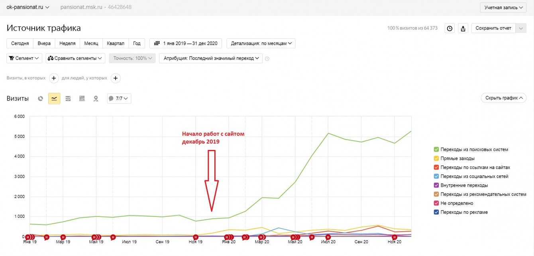Switch to pie chart view

[40, 98]
